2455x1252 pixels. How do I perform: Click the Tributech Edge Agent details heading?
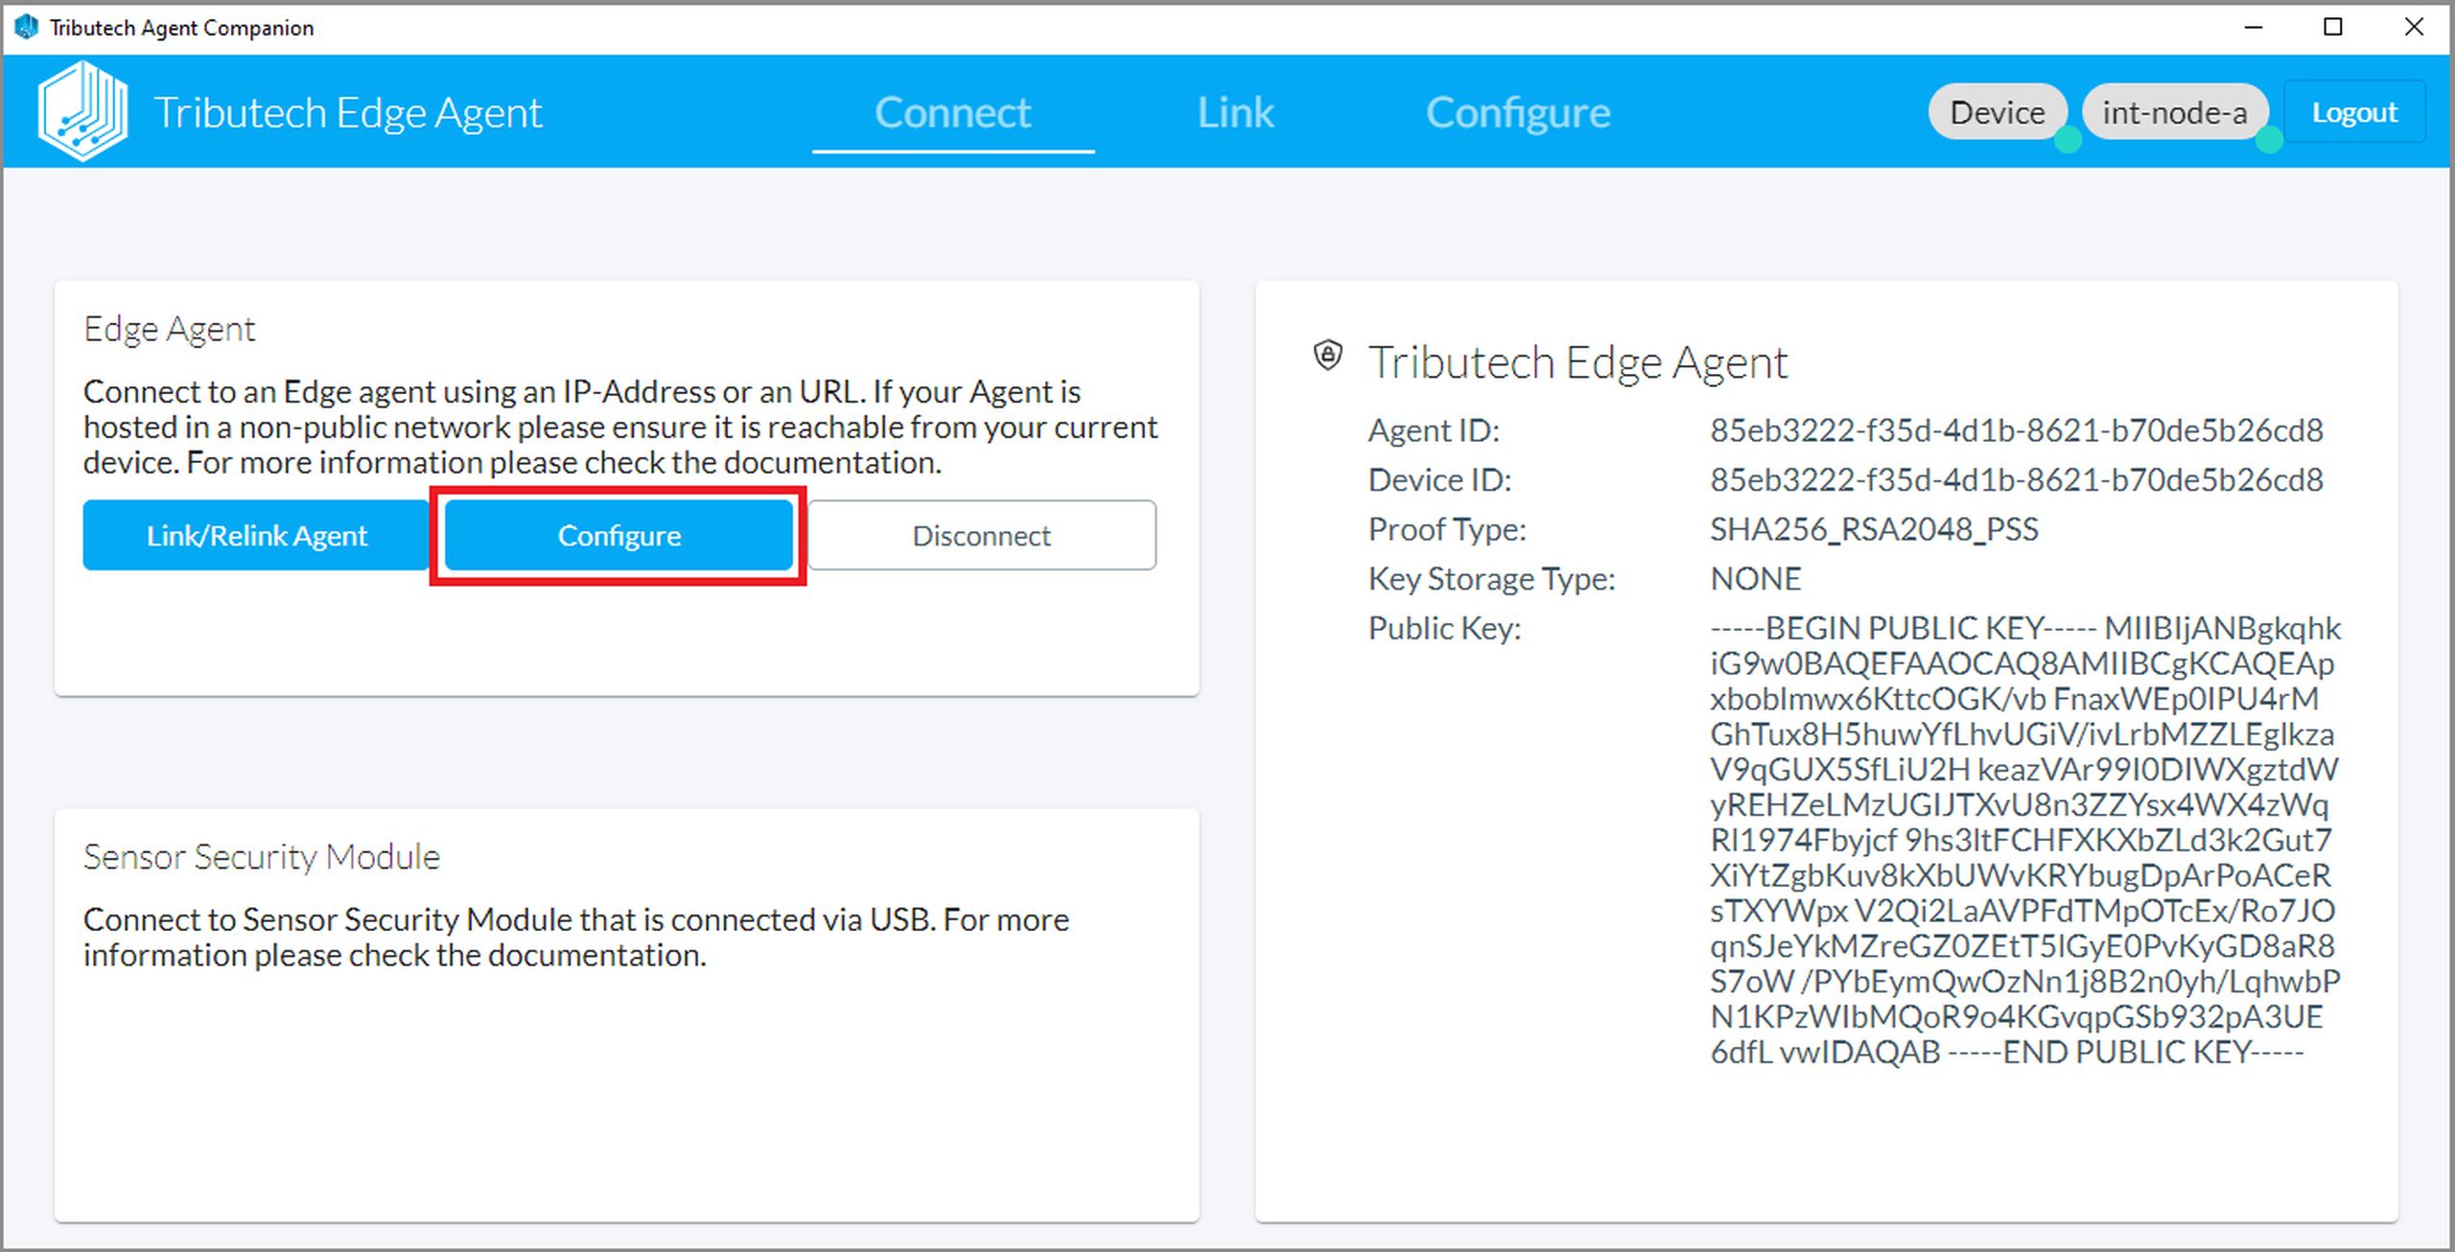click(1578, 362)
